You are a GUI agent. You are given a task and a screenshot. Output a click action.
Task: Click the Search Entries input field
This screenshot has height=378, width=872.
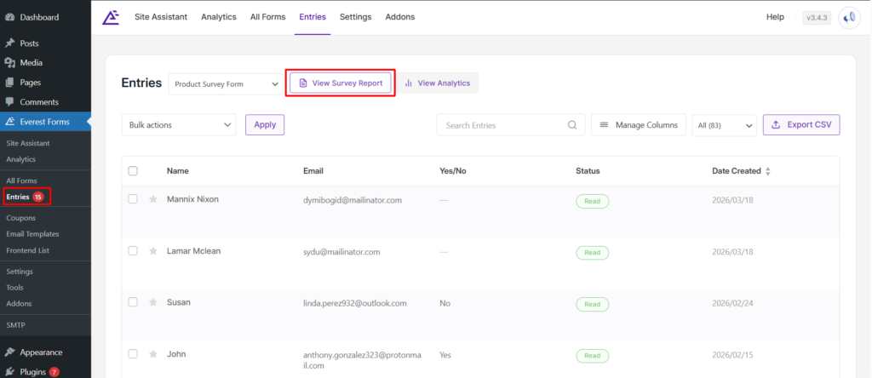502,125
